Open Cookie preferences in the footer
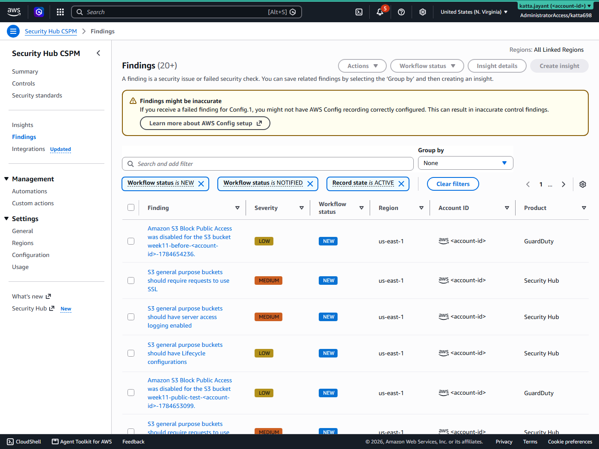 click(570, 442)
